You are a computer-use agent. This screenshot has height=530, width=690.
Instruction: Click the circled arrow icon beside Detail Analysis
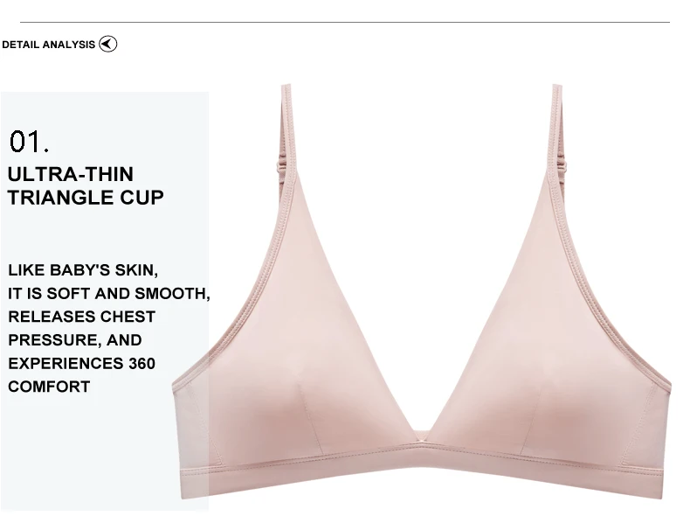[x=107, y=44]
